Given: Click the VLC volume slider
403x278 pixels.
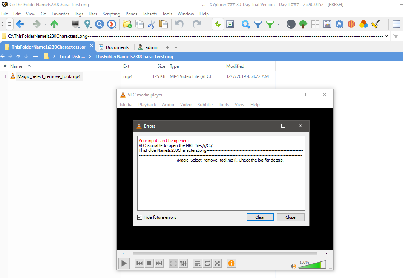Looking at the screenshot, I should (x=312, y=265).
